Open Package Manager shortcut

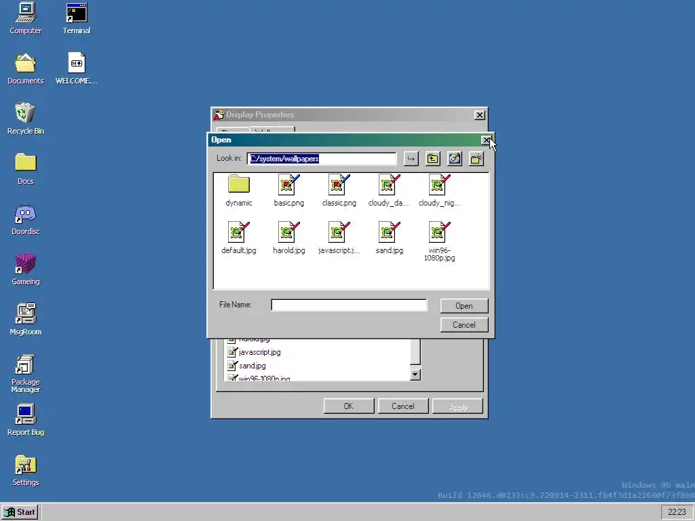26,374
